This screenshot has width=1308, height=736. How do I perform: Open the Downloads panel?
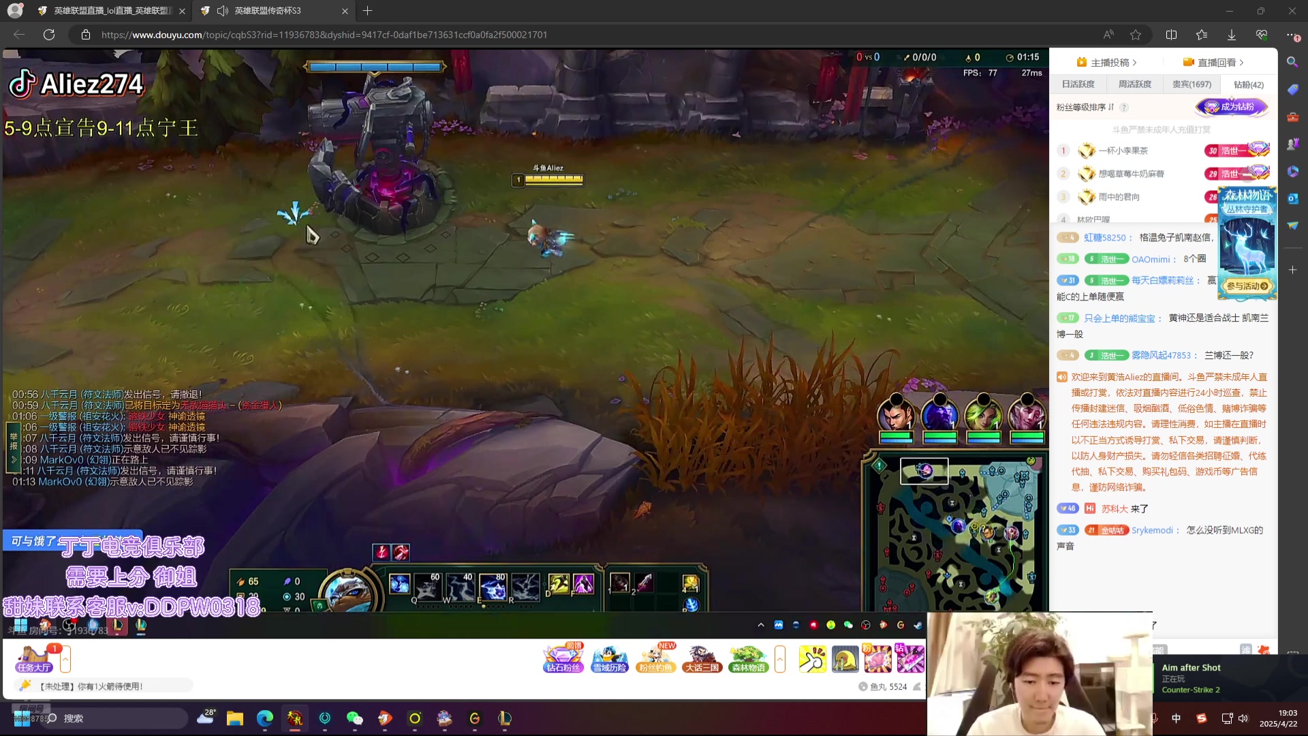point(1232,35)
